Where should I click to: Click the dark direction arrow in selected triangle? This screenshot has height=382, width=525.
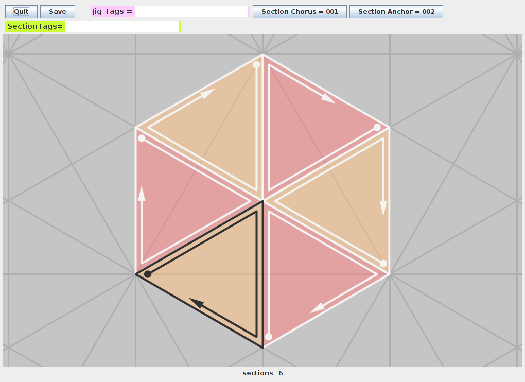(197, 303)
